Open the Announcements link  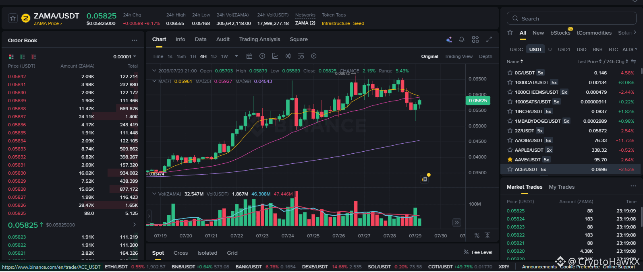tap(539, 267)
